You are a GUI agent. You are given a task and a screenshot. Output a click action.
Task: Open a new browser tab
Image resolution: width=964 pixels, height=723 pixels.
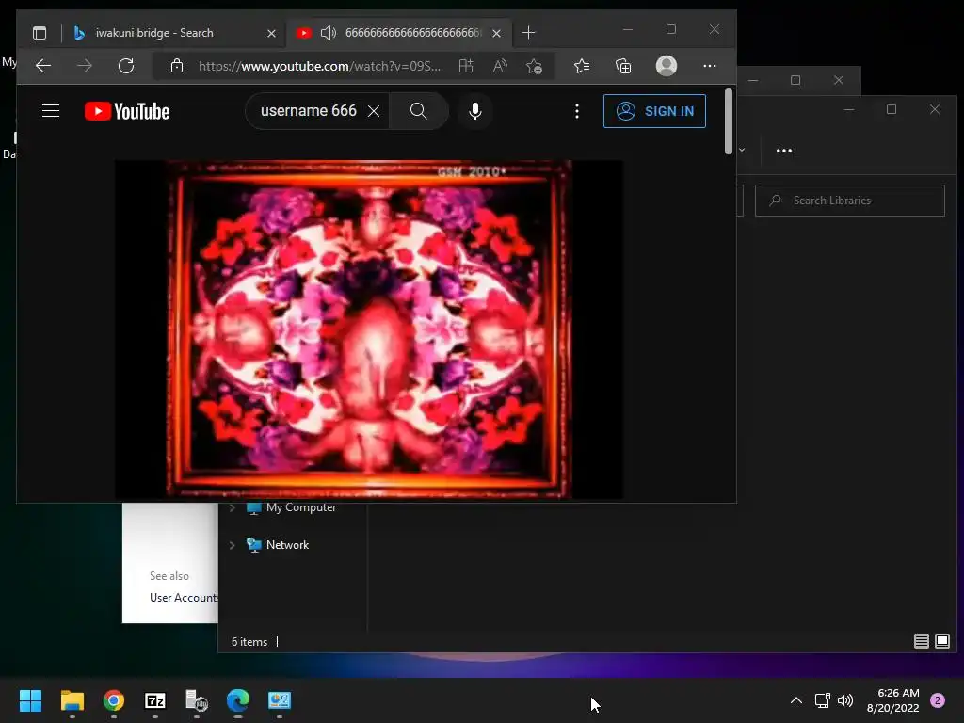coord(528,33)
